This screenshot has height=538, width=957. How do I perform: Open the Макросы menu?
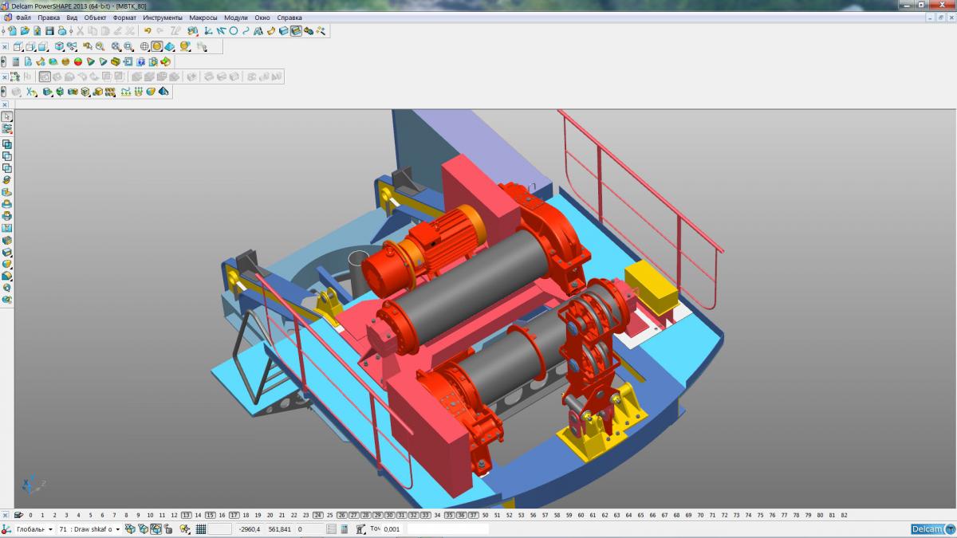[203, 18]
